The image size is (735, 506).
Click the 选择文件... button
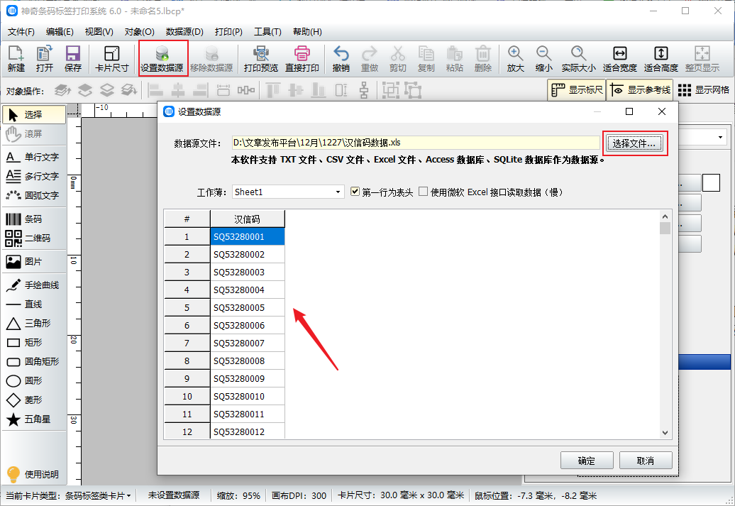tap(635, 143)
